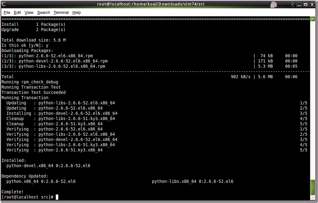Click 'Transaction Test Succeeded' line
The height and width of the screenshot is (203, 318).
[33, 92]
